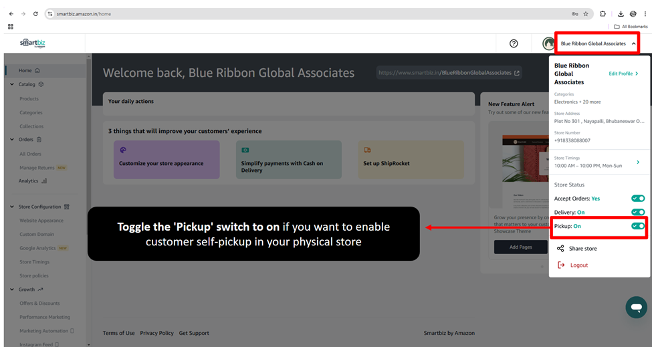Click the password key icon in address bar
The image size is (652, 347).
pyautogui.click(x=574, y=14)
